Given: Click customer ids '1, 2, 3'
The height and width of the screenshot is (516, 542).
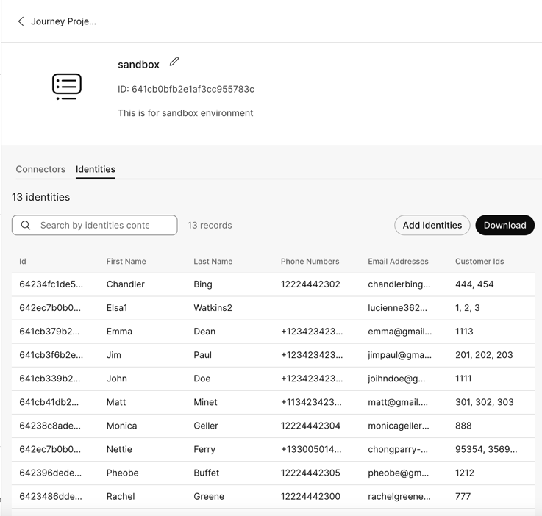Looking at the screenshot, I should point(468,308).
